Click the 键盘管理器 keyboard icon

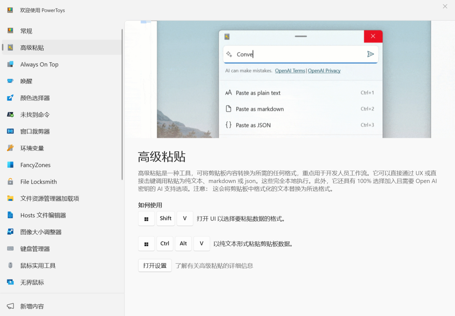(x=11, y=249)
